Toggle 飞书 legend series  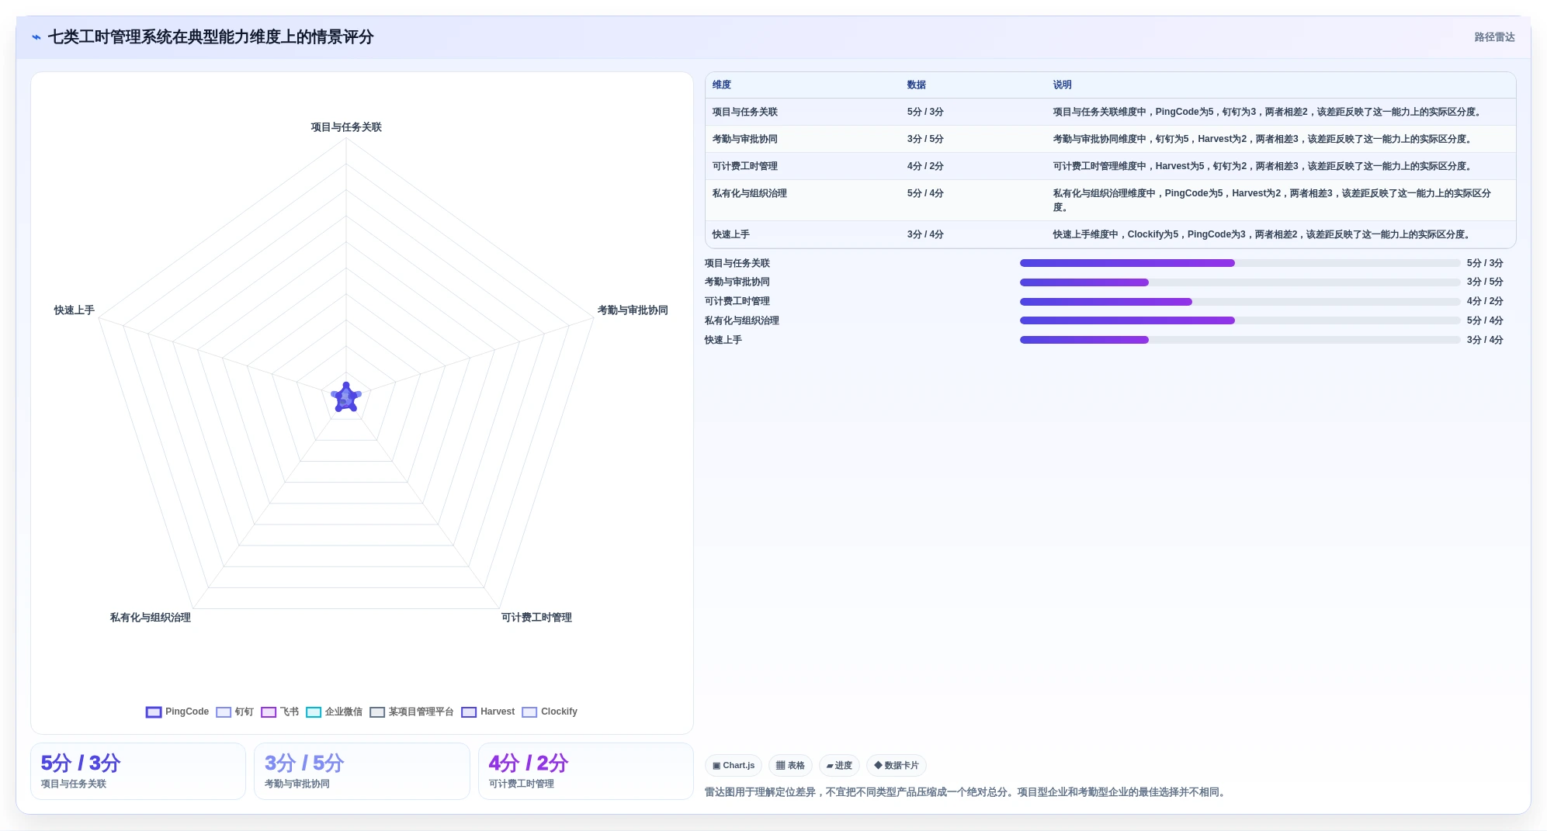point(279,712)
